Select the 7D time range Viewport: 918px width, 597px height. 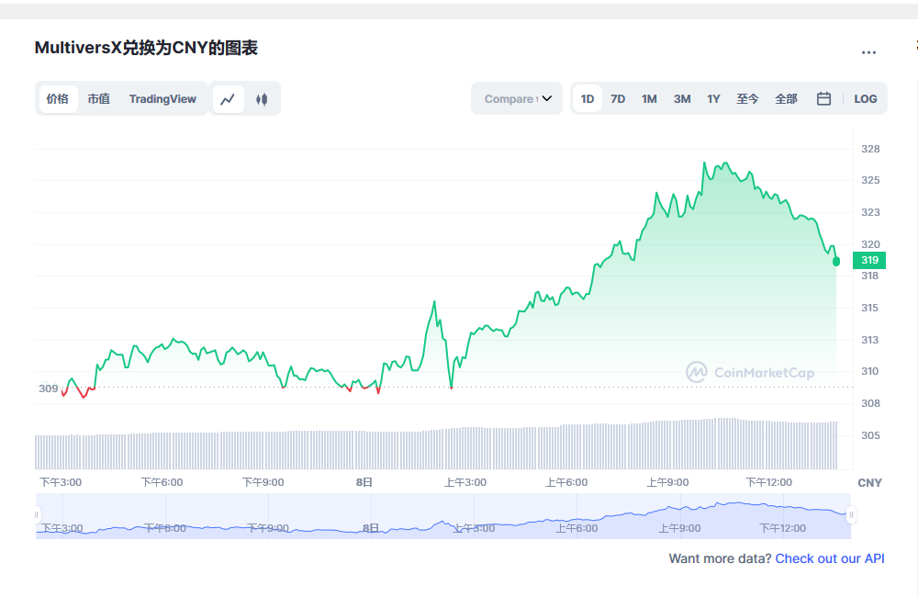click(618, 99)
